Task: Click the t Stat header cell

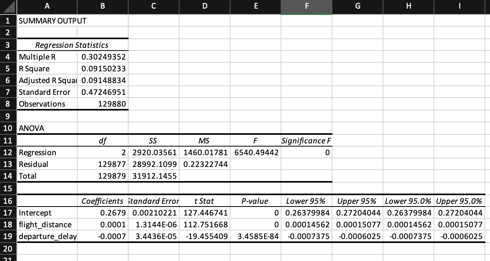Action: click(205, 201)
